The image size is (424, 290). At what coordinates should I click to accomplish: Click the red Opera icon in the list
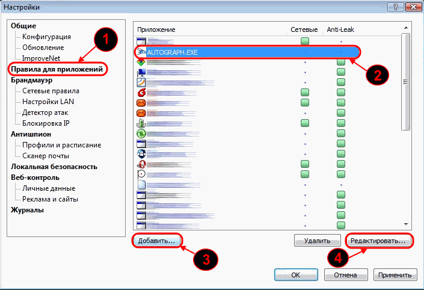pos(142,164)
